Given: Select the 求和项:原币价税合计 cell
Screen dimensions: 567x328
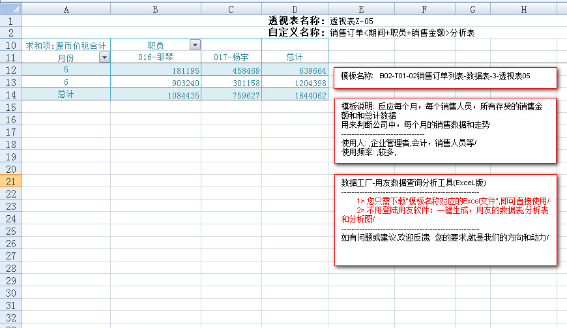Looking at the screenshot, I should 66,46.
